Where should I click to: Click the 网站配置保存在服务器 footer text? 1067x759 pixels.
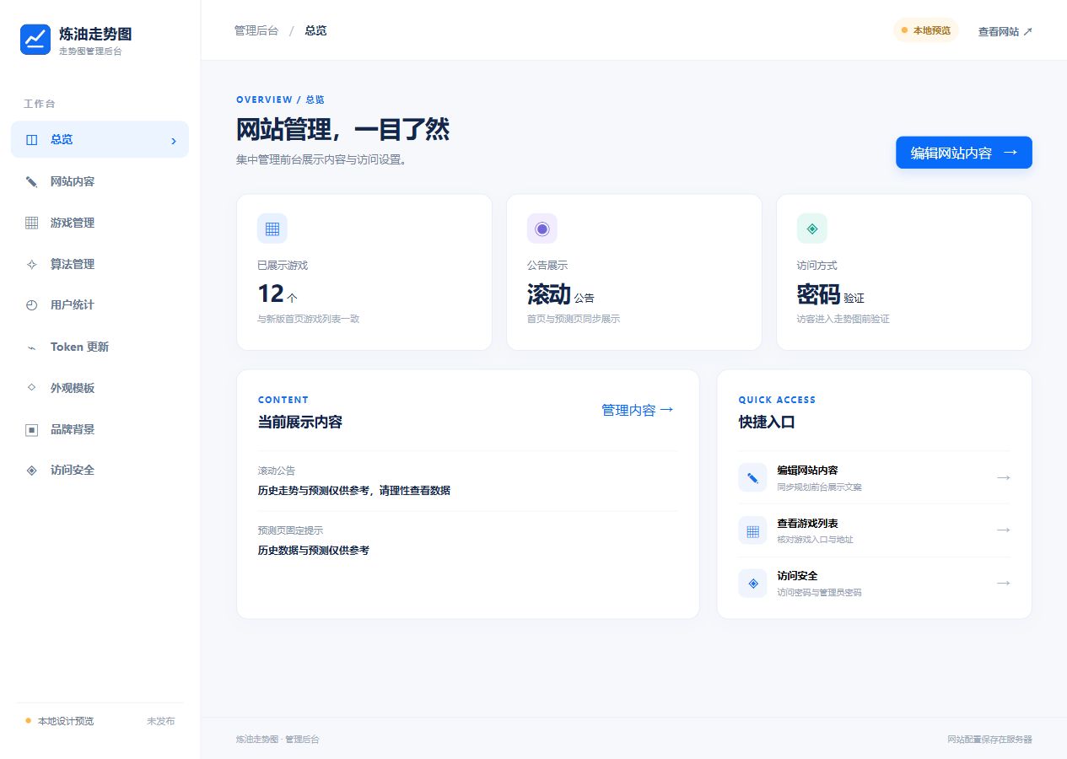point(989,740)
